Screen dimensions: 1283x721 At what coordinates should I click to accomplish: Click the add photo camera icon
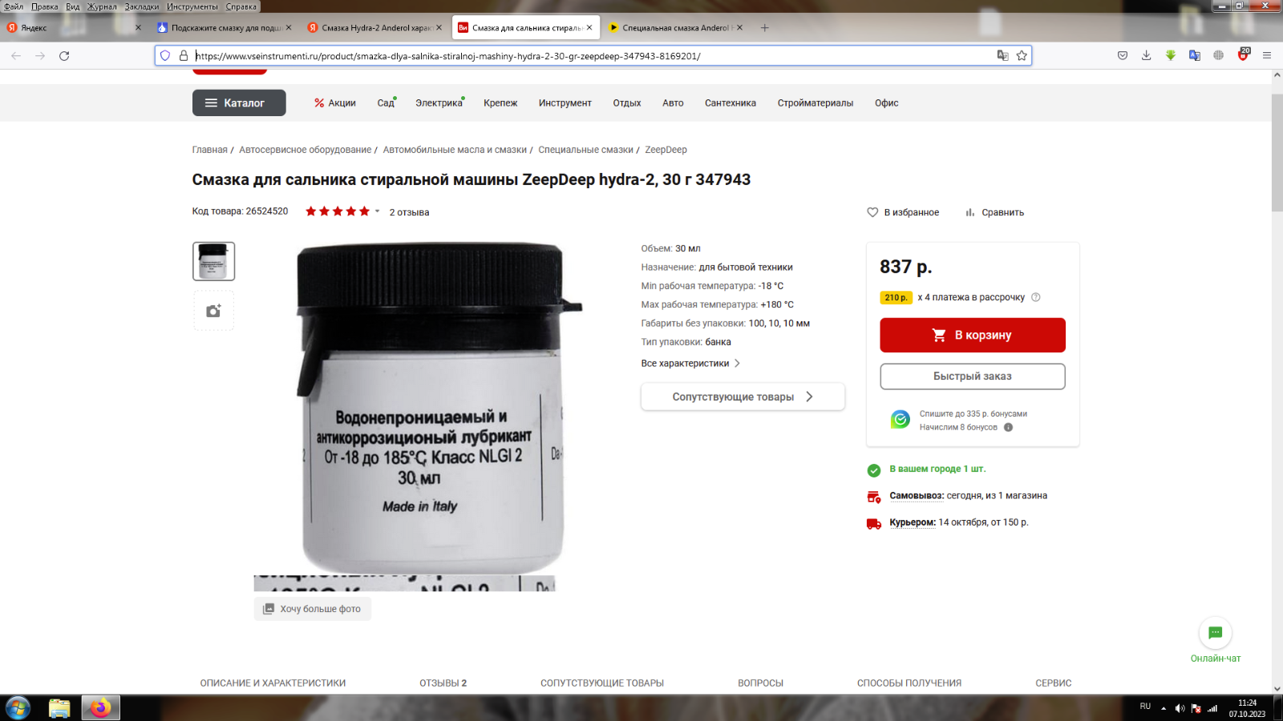[213, 311]
